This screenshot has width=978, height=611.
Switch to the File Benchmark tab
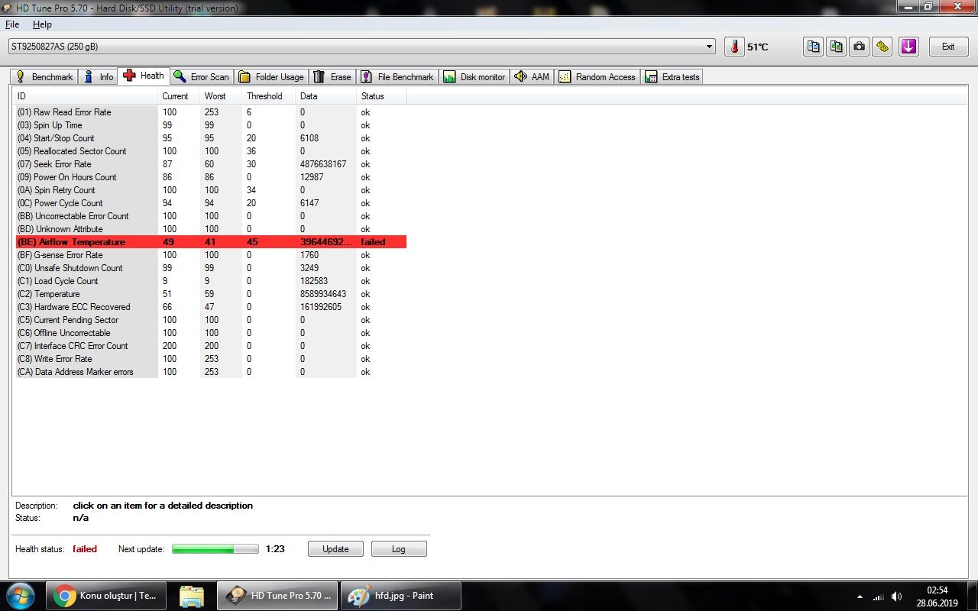(397, 77)
